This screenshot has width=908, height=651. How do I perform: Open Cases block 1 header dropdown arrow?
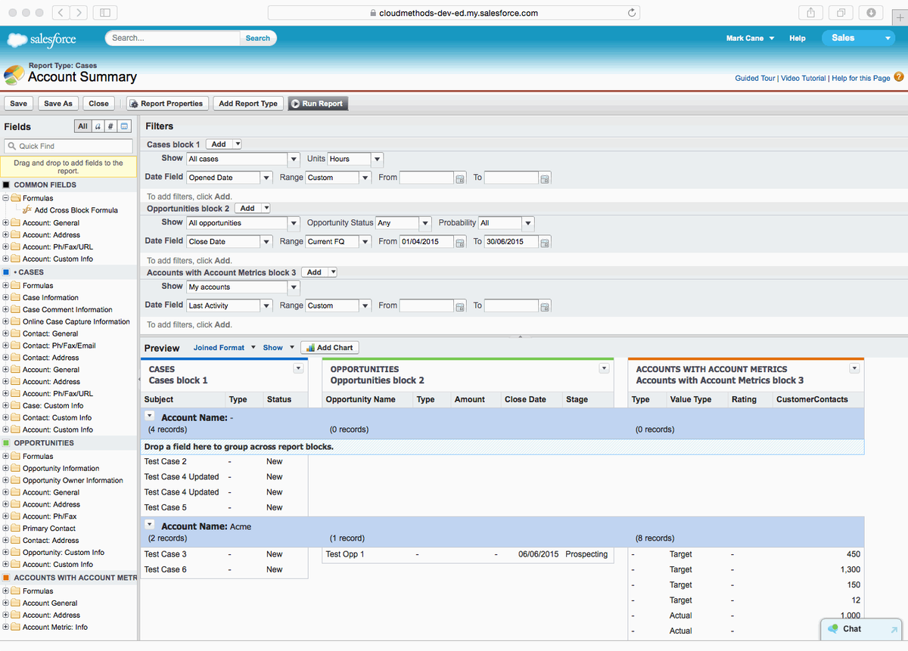(298, 368)
